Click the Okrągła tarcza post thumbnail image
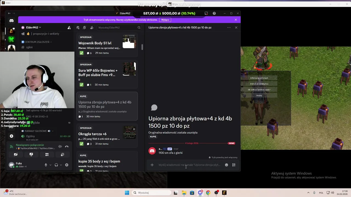The width and height of the screenshot is (351, 197). tap(129, 132)
